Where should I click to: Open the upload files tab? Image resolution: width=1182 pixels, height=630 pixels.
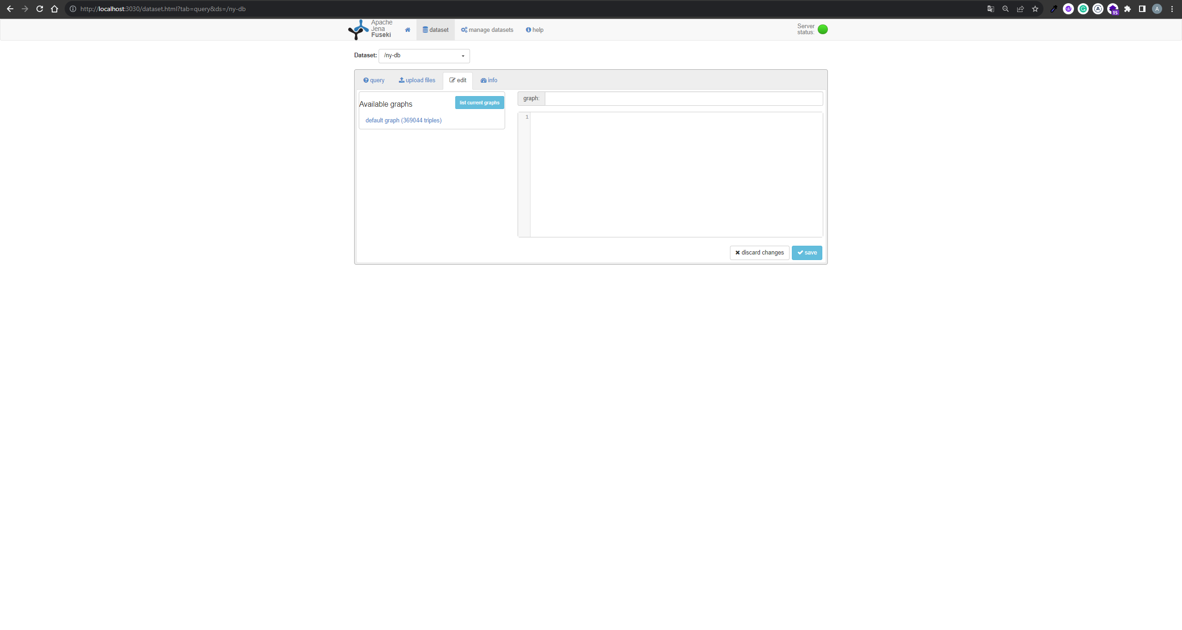(x=417, y=80)
